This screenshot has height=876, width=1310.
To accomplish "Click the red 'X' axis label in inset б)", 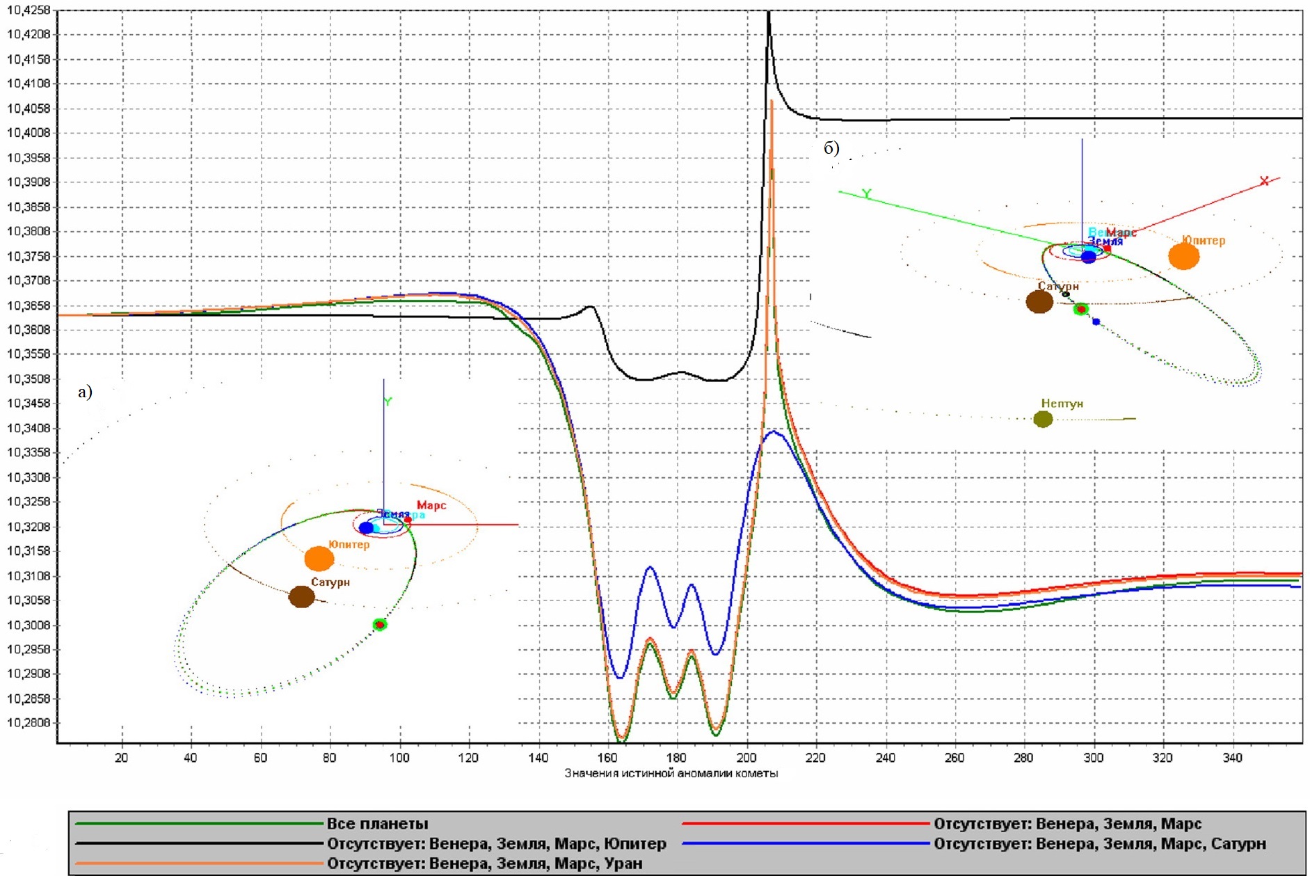I will pyautogui.click(x=1264, y=181).
